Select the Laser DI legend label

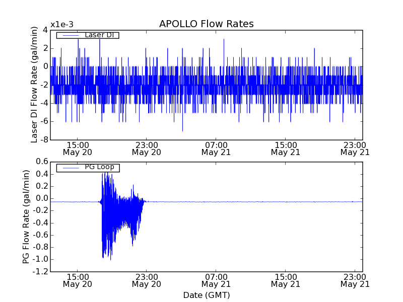[99, 35]
